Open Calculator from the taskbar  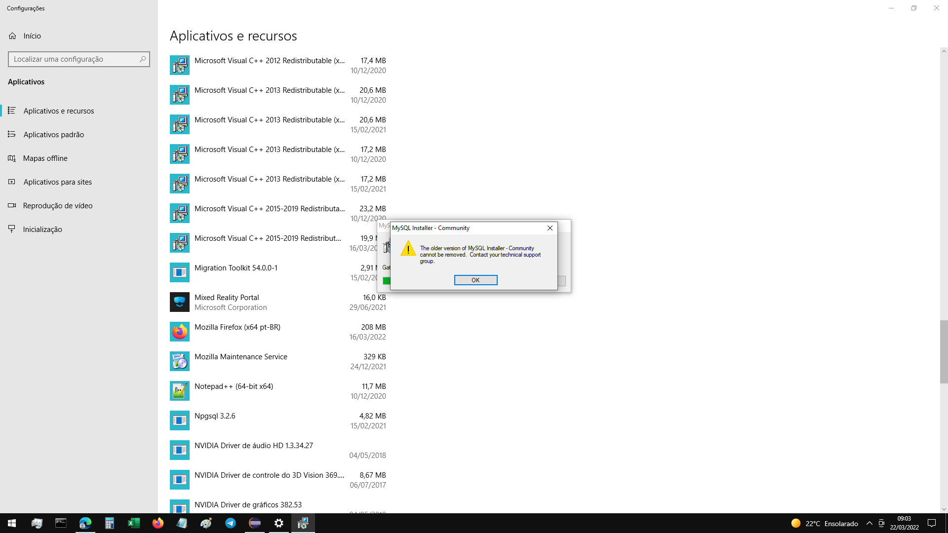(109, 523)
